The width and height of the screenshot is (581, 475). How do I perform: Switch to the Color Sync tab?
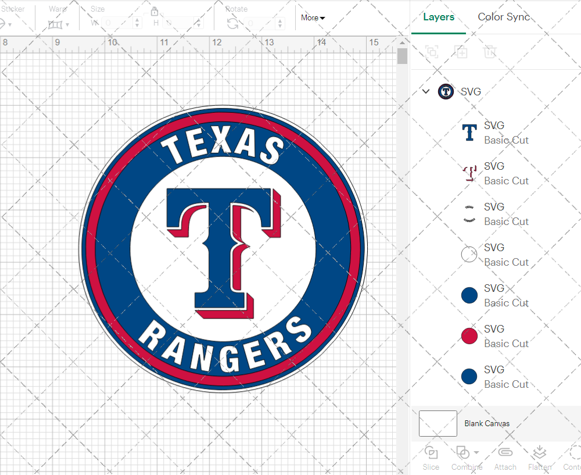tap(504, 17)
